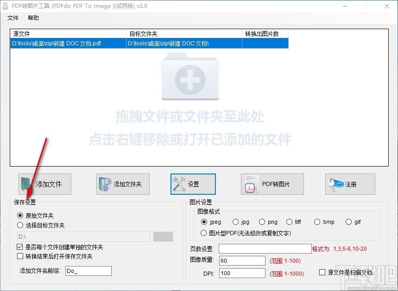Choose the bmp image format
This screenshot has width=398, height=291.
pos(317,222)
